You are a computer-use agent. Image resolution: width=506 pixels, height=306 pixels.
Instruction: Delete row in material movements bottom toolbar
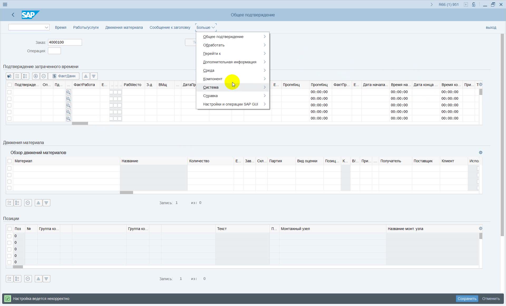28,203
